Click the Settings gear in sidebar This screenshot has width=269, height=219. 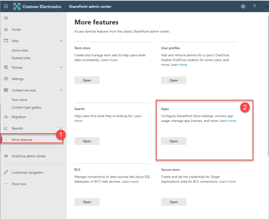coord(6,79)
